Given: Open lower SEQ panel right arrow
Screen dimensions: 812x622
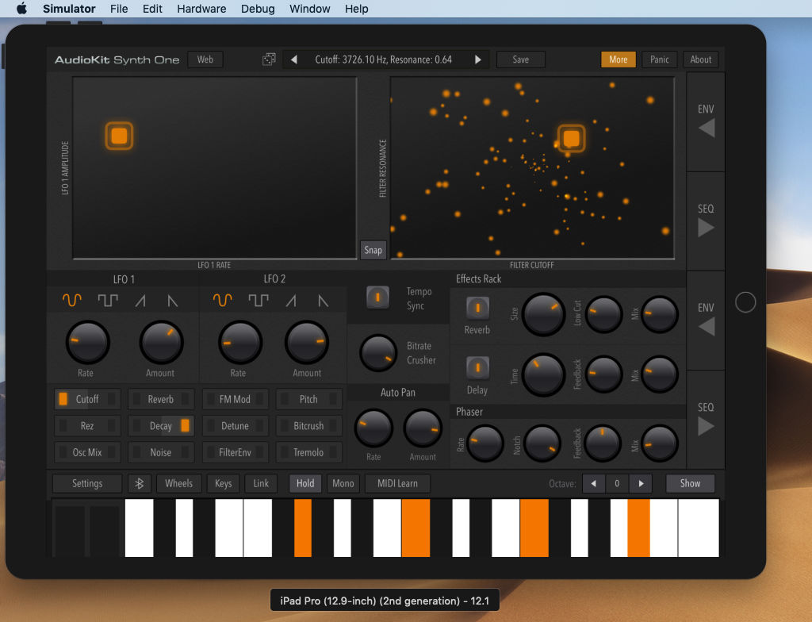Looking at the screenshot, I should pyautogui.click(x=707, y=426).
